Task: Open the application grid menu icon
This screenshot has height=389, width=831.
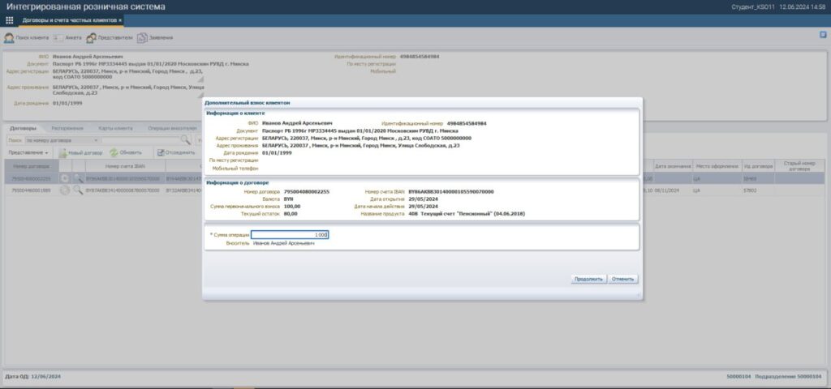Action: [10, 19]
